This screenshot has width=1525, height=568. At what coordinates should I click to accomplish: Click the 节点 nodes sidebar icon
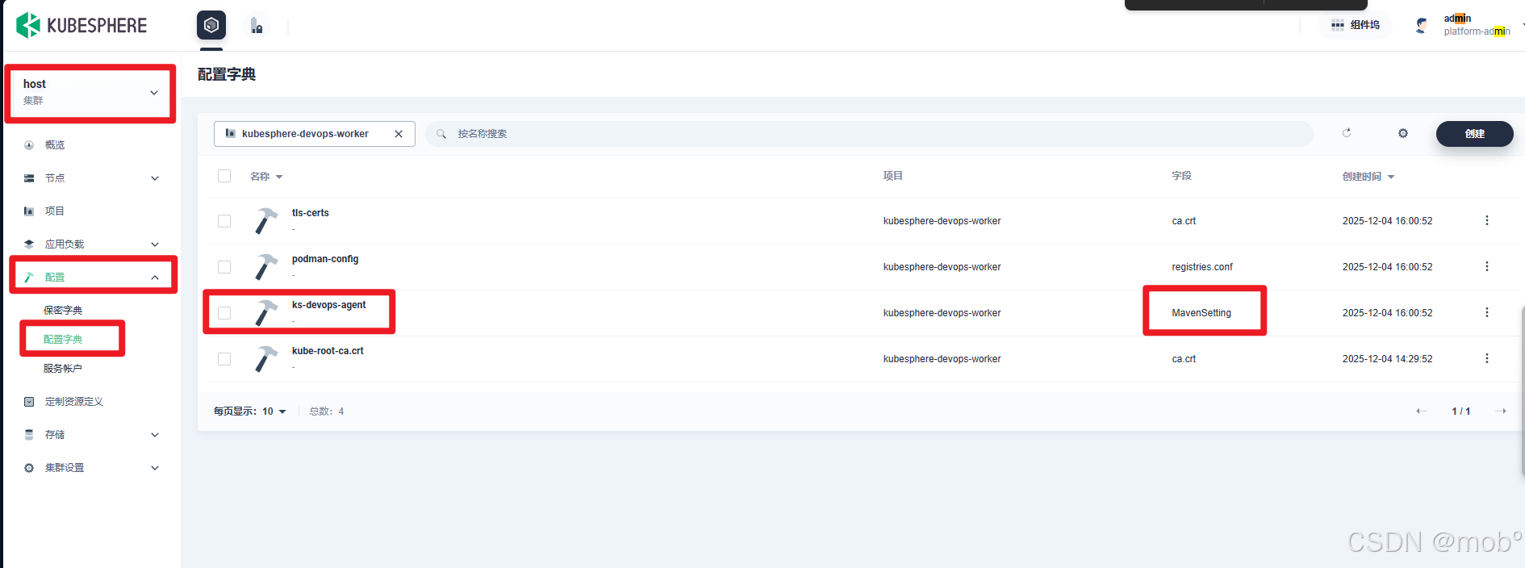pos(29,178)
